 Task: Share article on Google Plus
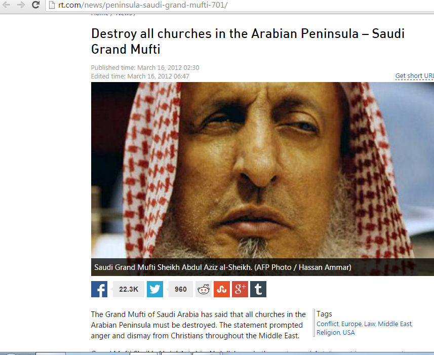point(240,289)
